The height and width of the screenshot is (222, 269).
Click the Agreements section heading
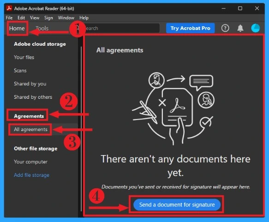coord(29,116)
